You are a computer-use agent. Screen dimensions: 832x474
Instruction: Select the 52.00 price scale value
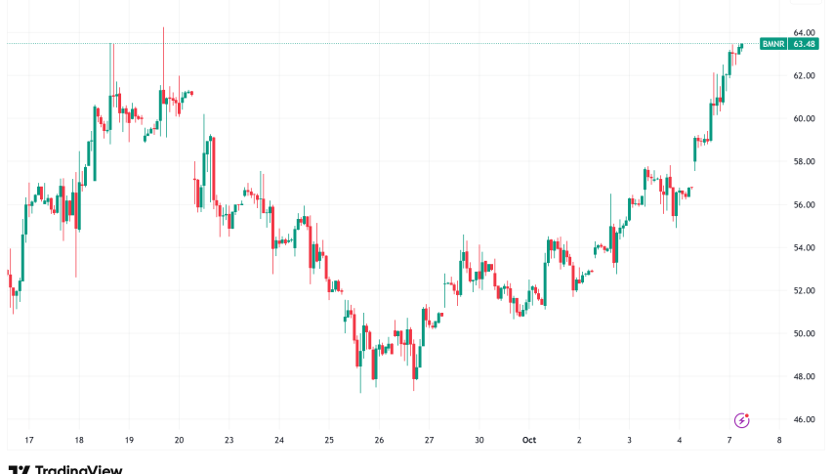tap(805, 290)
